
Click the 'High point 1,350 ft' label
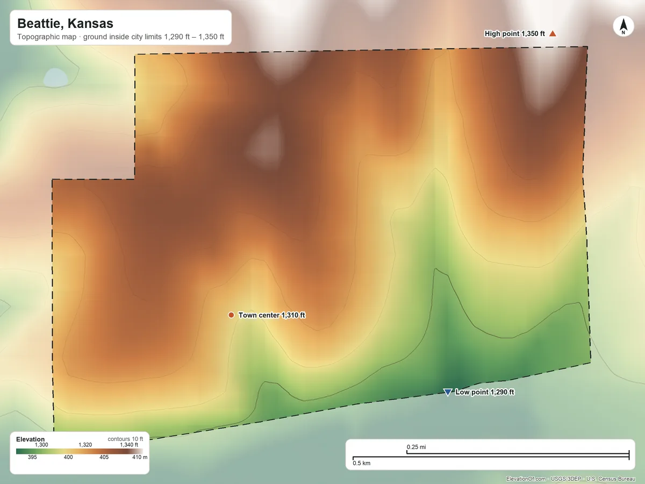514,34
